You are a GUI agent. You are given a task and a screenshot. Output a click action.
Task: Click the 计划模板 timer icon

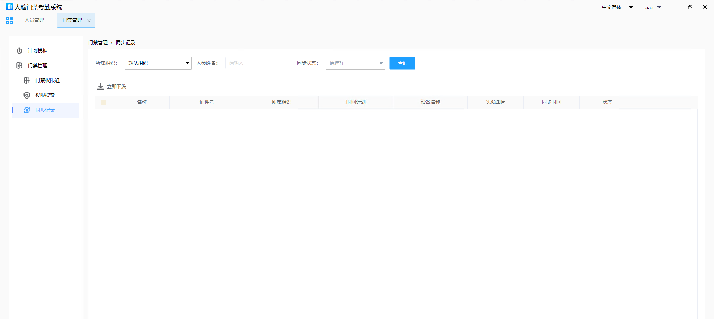tap(19, 51)
